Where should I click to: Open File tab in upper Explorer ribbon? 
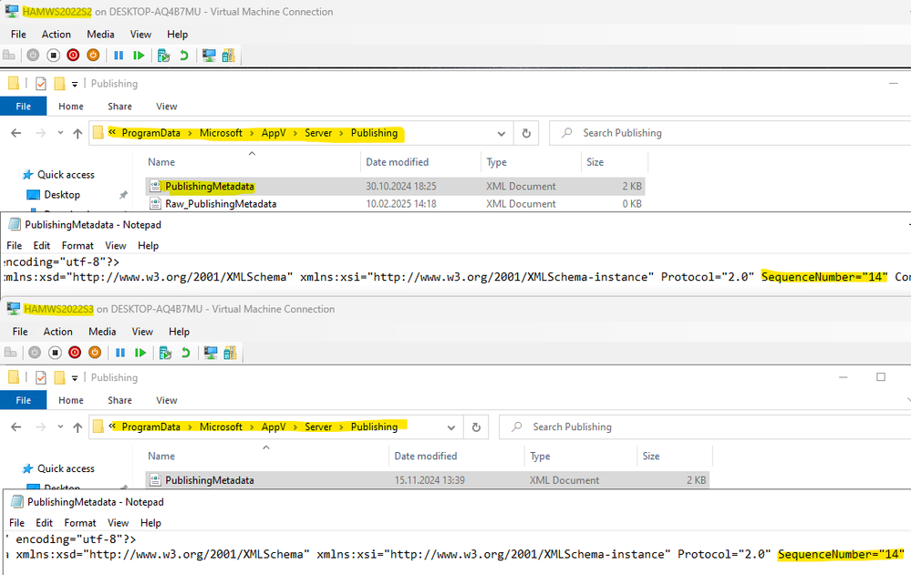pyautogui.click(x=24, y=107)
